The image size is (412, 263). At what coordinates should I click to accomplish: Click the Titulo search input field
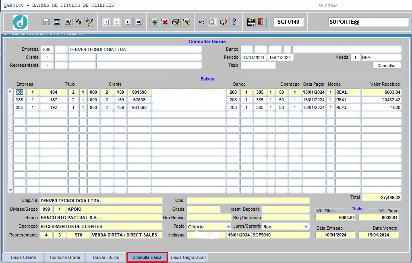click(258, 65)
